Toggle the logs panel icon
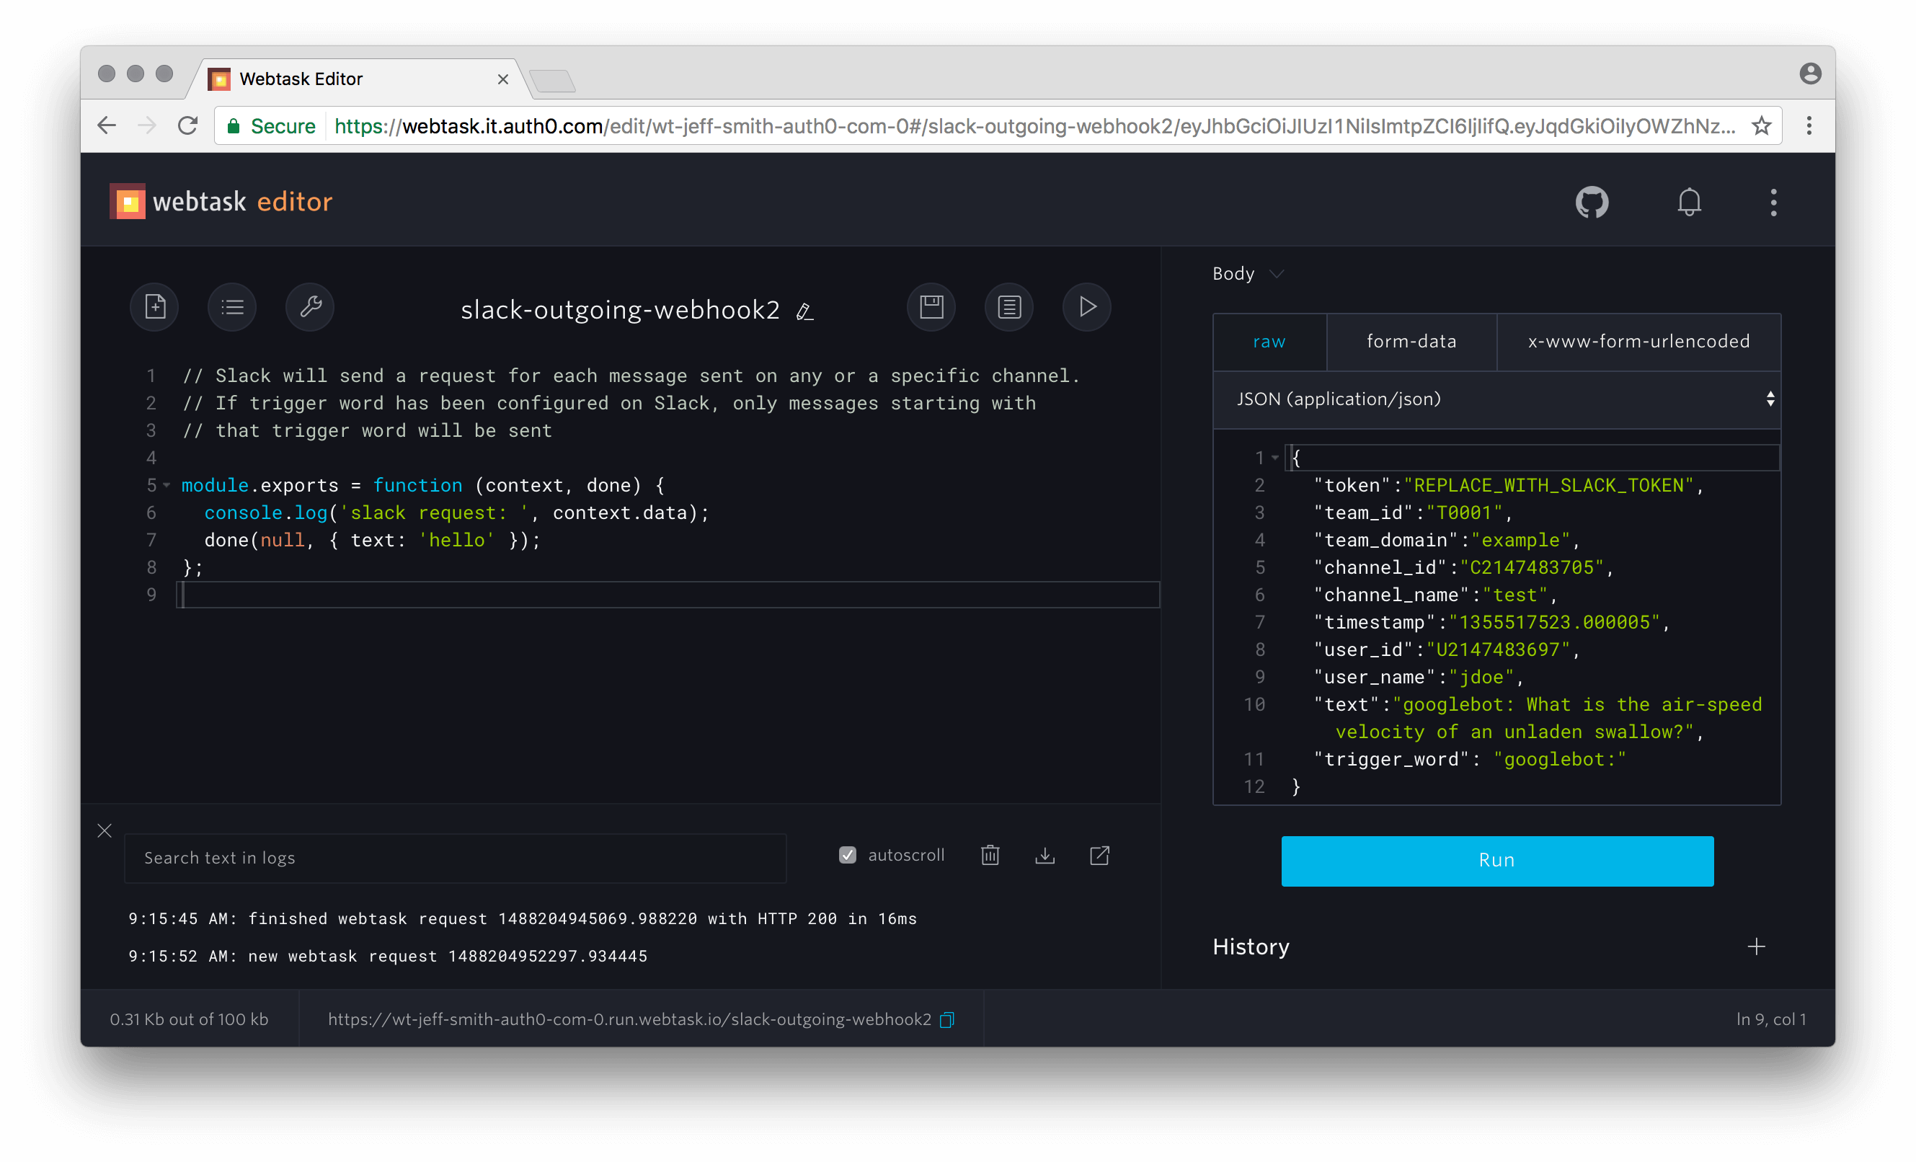The image size is (1916, 1162). pyautogui.click(x=1009, y=306)
